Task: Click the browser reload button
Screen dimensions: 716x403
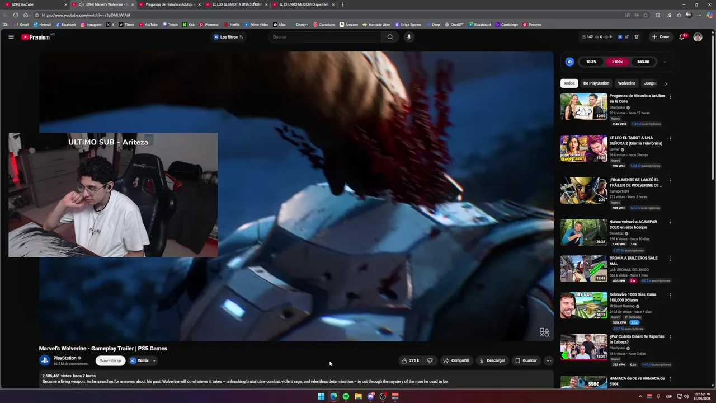Action: pos(16,15)
